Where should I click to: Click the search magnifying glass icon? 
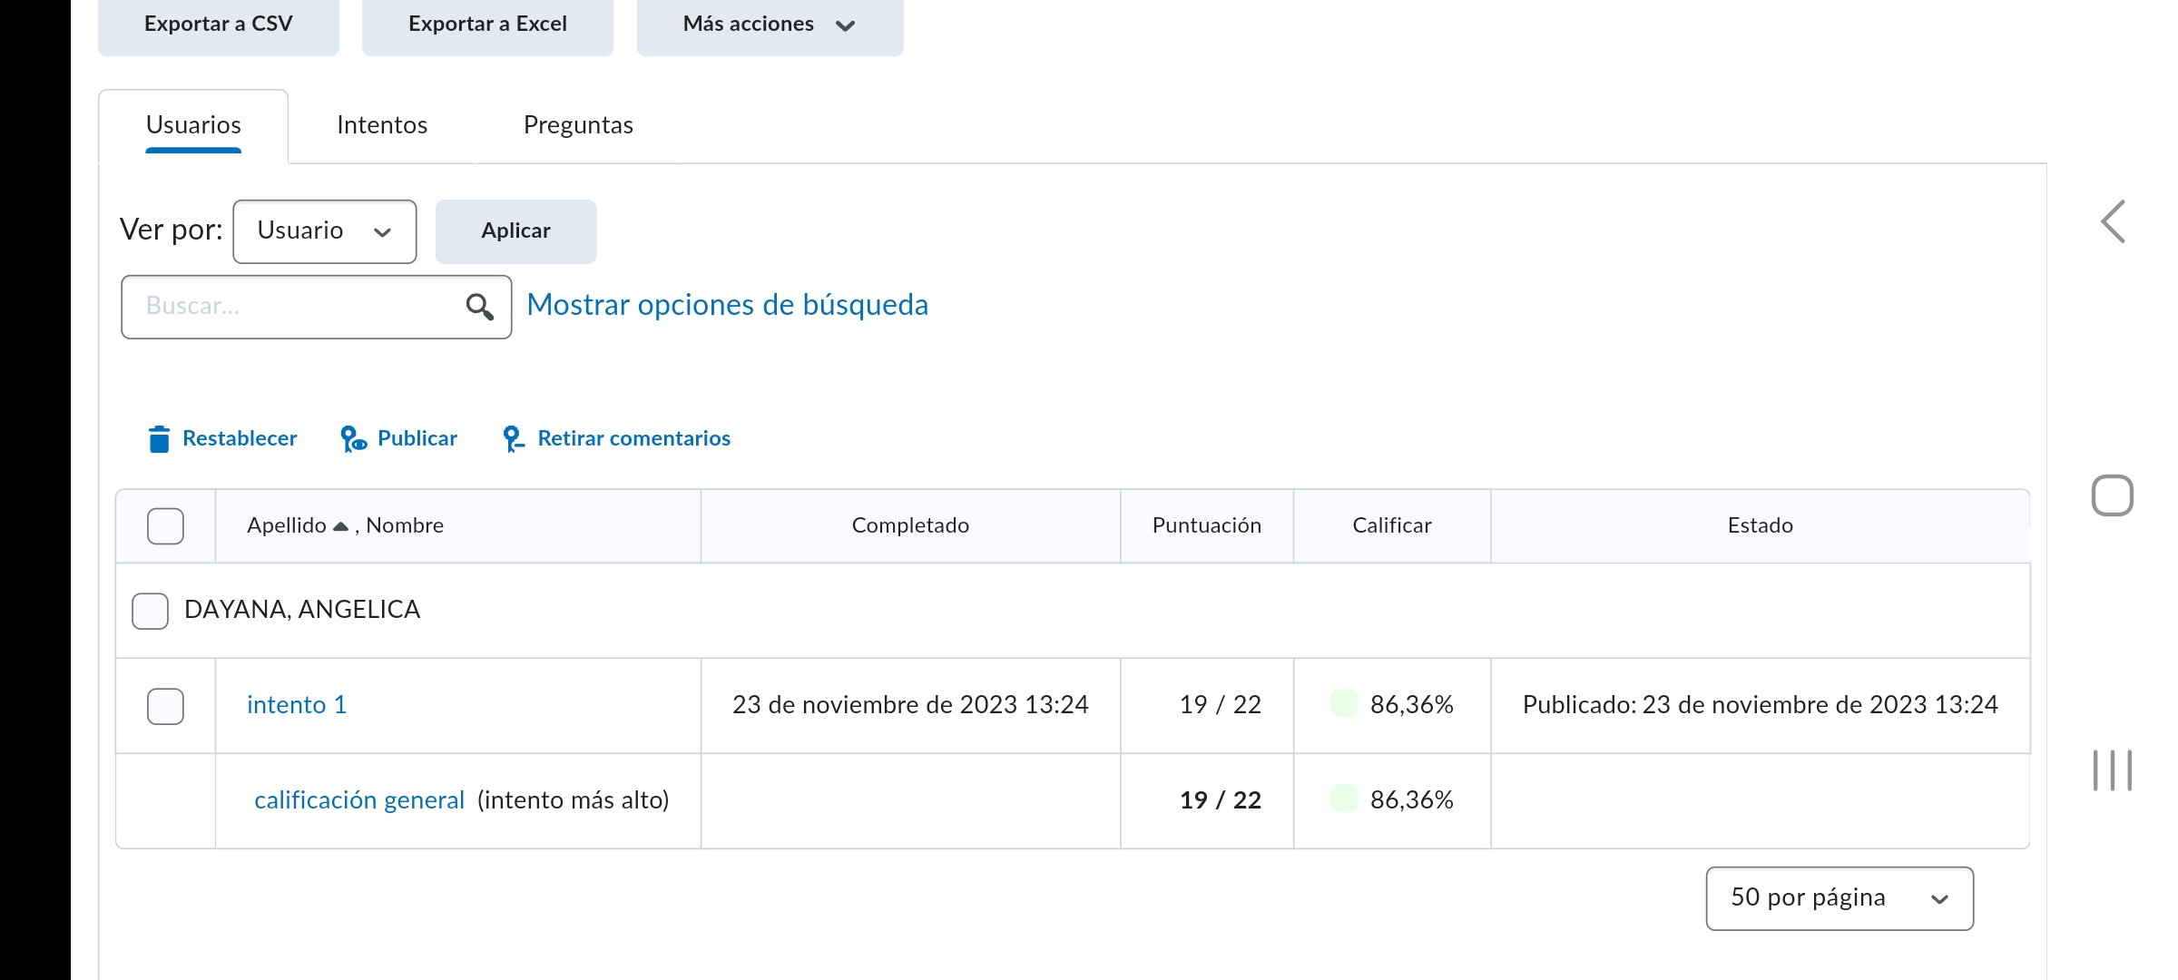(479, 307)
